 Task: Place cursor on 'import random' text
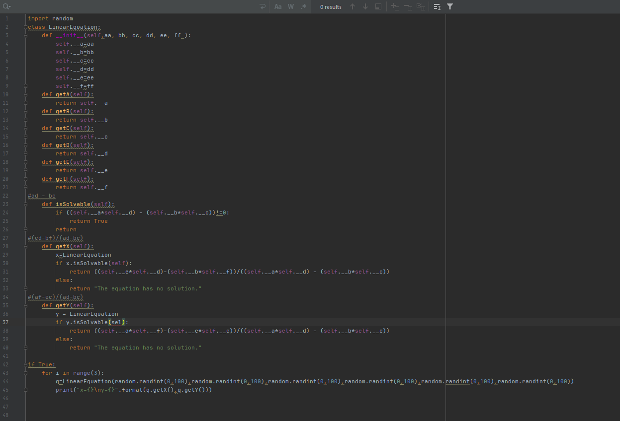(50, 19)
